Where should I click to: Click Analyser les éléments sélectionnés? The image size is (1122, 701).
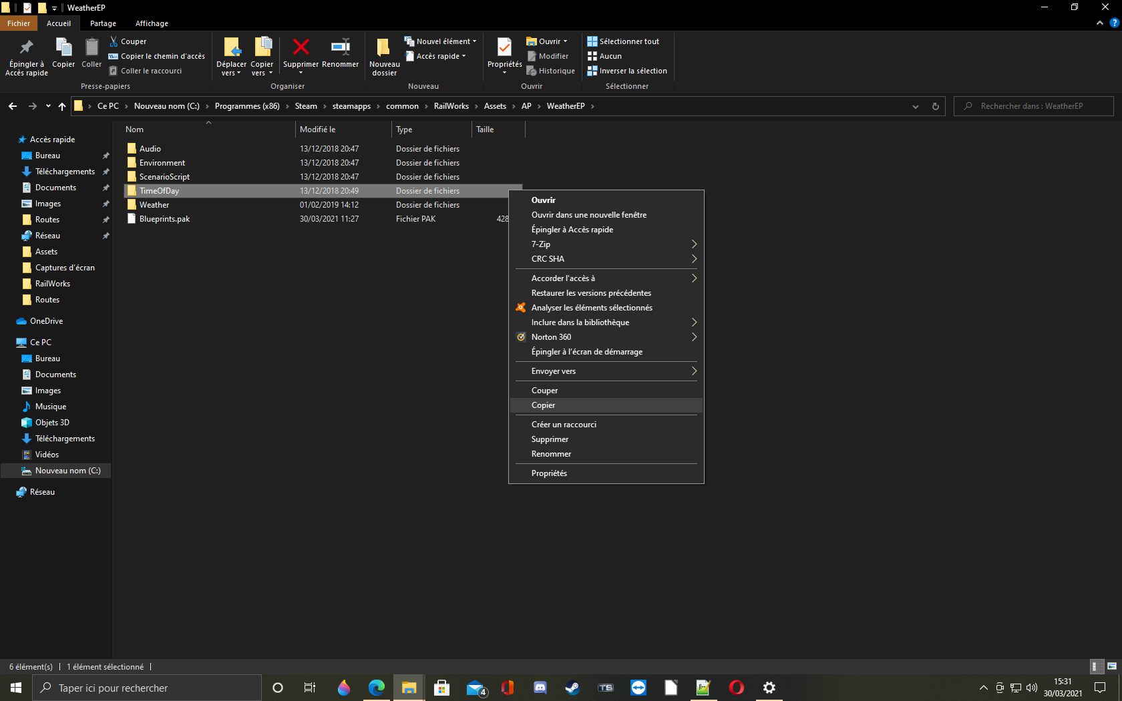[x=606, y=308]
